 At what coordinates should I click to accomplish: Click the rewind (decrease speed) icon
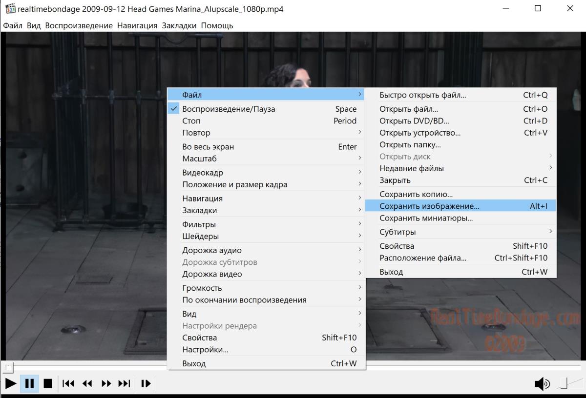(87, 383)
